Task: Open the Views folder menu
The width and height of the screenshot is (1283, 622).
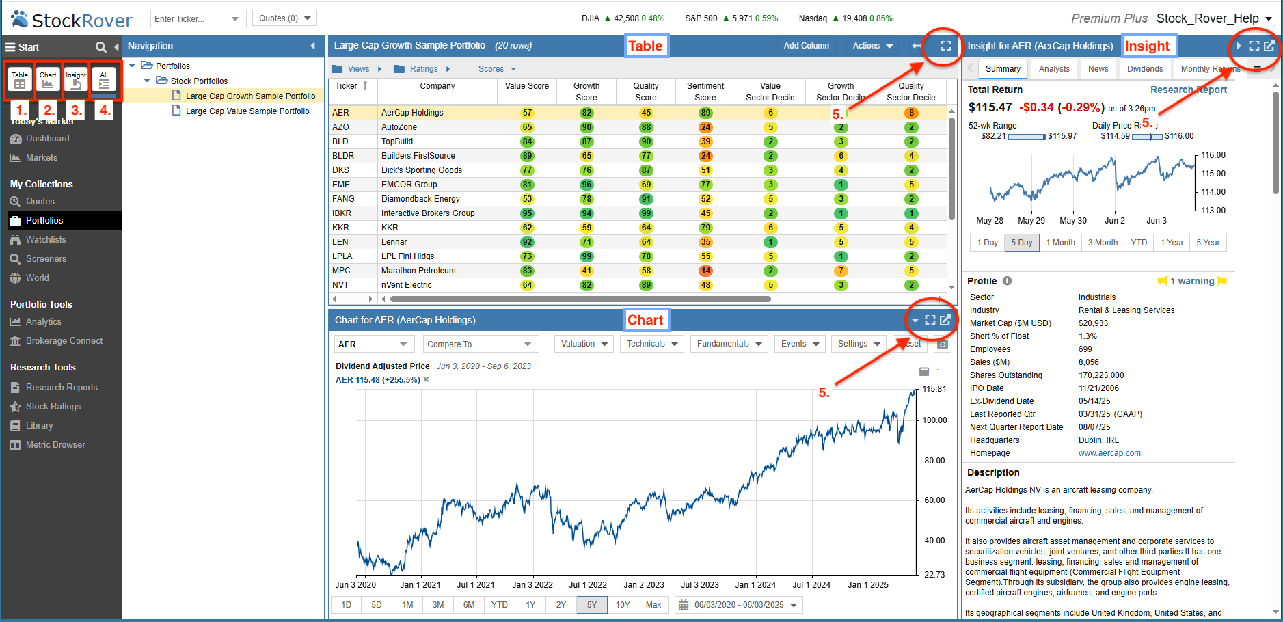Action: (358, 69)
